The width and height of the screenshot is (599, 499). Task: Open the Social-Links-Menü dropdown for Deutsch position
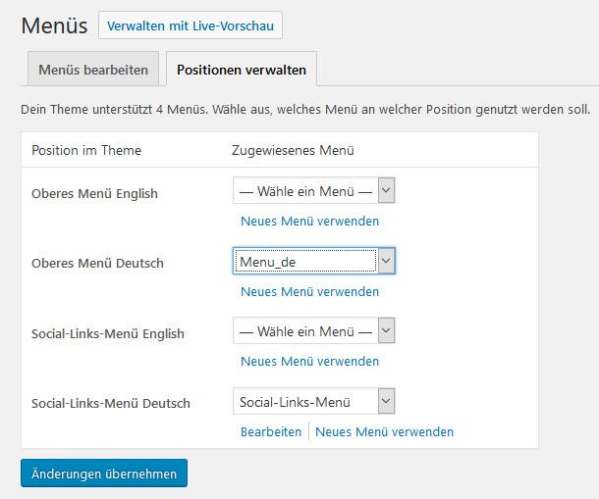313,401
